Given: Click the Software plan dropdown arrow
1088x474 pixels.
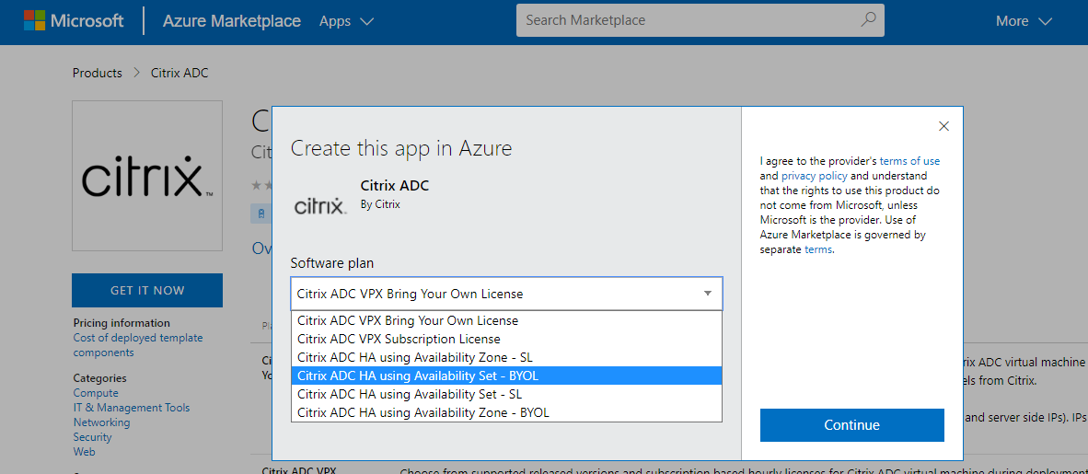Looking at the screenshot, I should [708, 294].
